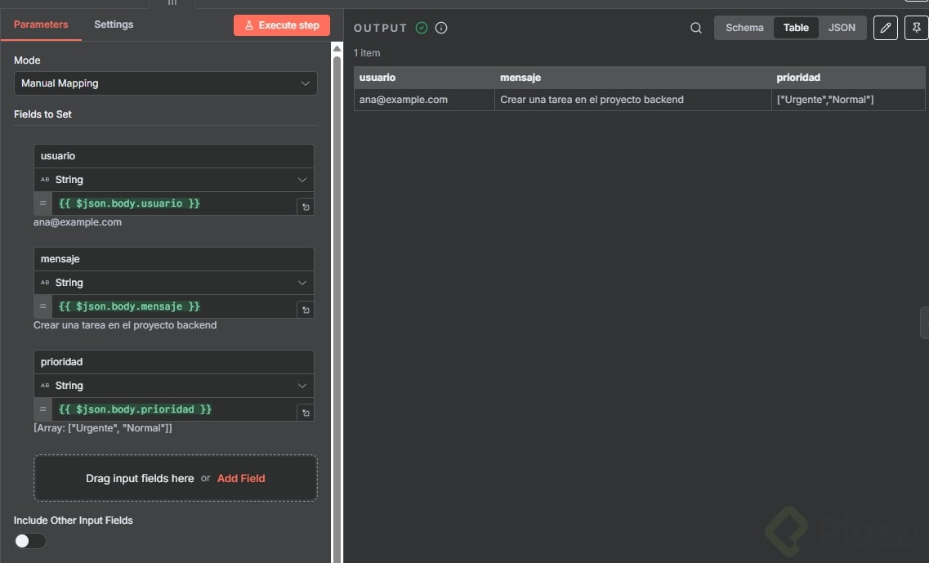Click the expression button beside usuario value
This screenshot has width=929, height=563.
coord(306,207)
